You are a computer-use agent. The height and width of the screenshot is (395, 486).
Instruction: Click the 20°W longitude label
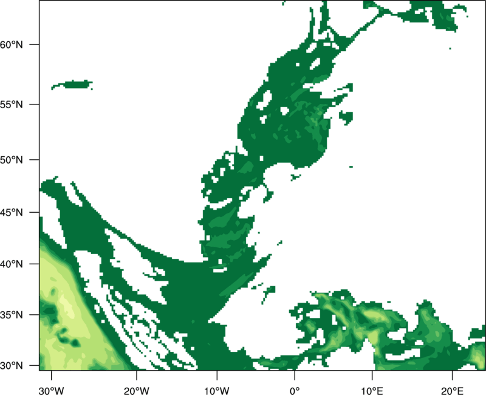136,391
